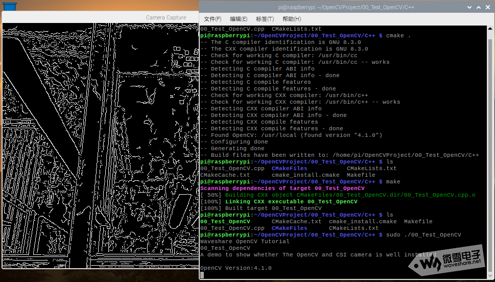This screenshot has height=282, width=495.
Task: Click the "Scanning dependencies of target" line
Action: click(282, 189)
